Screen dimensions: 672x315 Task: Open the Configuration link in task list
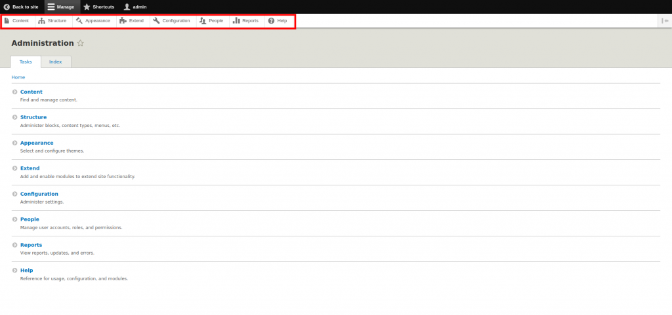pyautogui.click(x=39, y=194)
